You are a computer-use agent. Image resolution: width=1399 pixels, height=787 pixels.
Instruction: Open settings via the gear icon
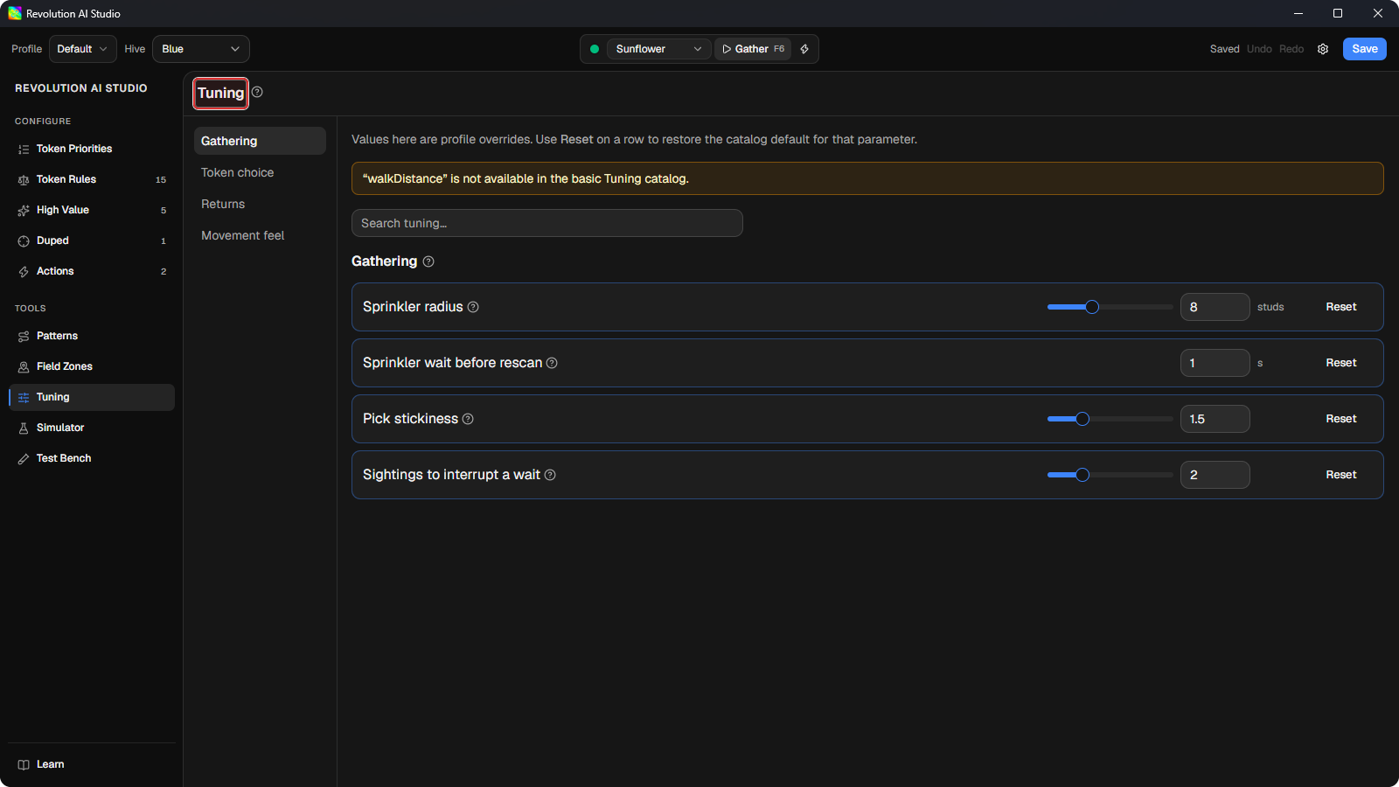pyautogui.click(x=1323, y=49)
